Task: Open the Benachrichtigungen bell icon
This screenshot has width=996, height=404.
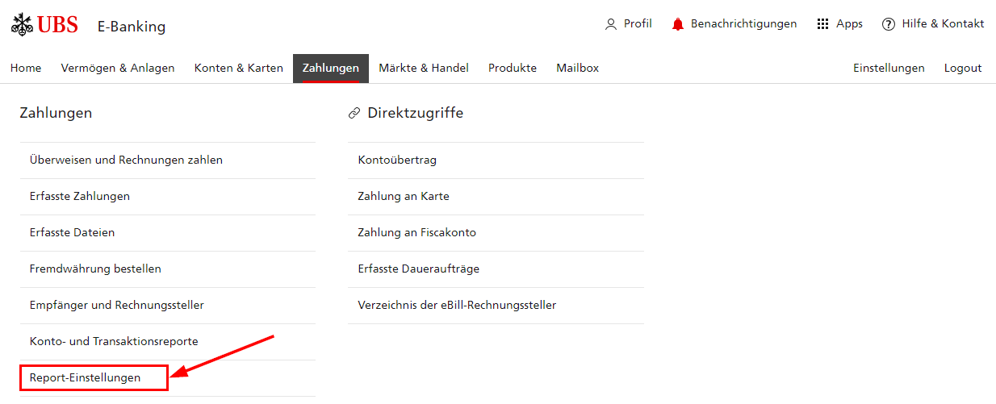Action: [678, 24]
